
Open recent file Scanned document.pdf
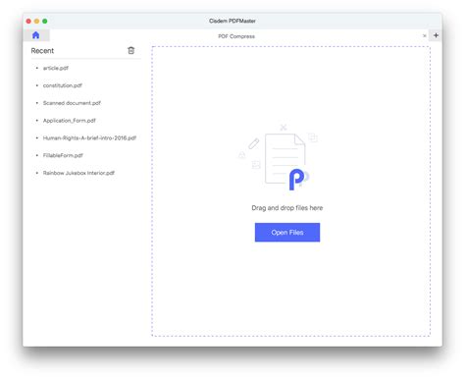pos(72,103)
